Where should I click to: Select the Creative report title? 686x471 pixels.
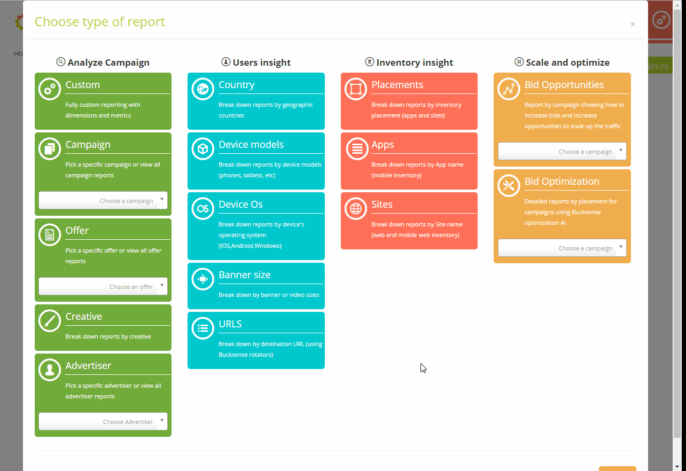84,317
